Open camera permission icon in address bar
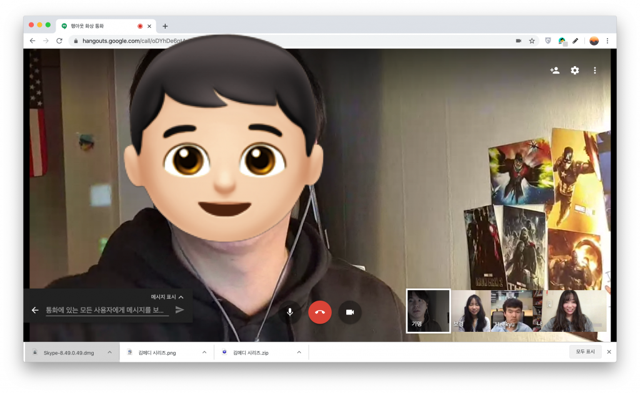 pyautogui.click(x=518, y=41)
